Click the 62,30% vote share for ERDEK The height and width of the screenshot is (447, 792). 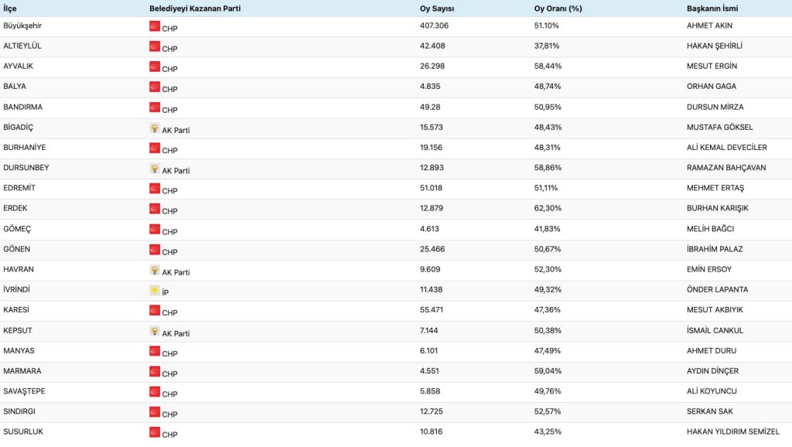tap(547, 208)
